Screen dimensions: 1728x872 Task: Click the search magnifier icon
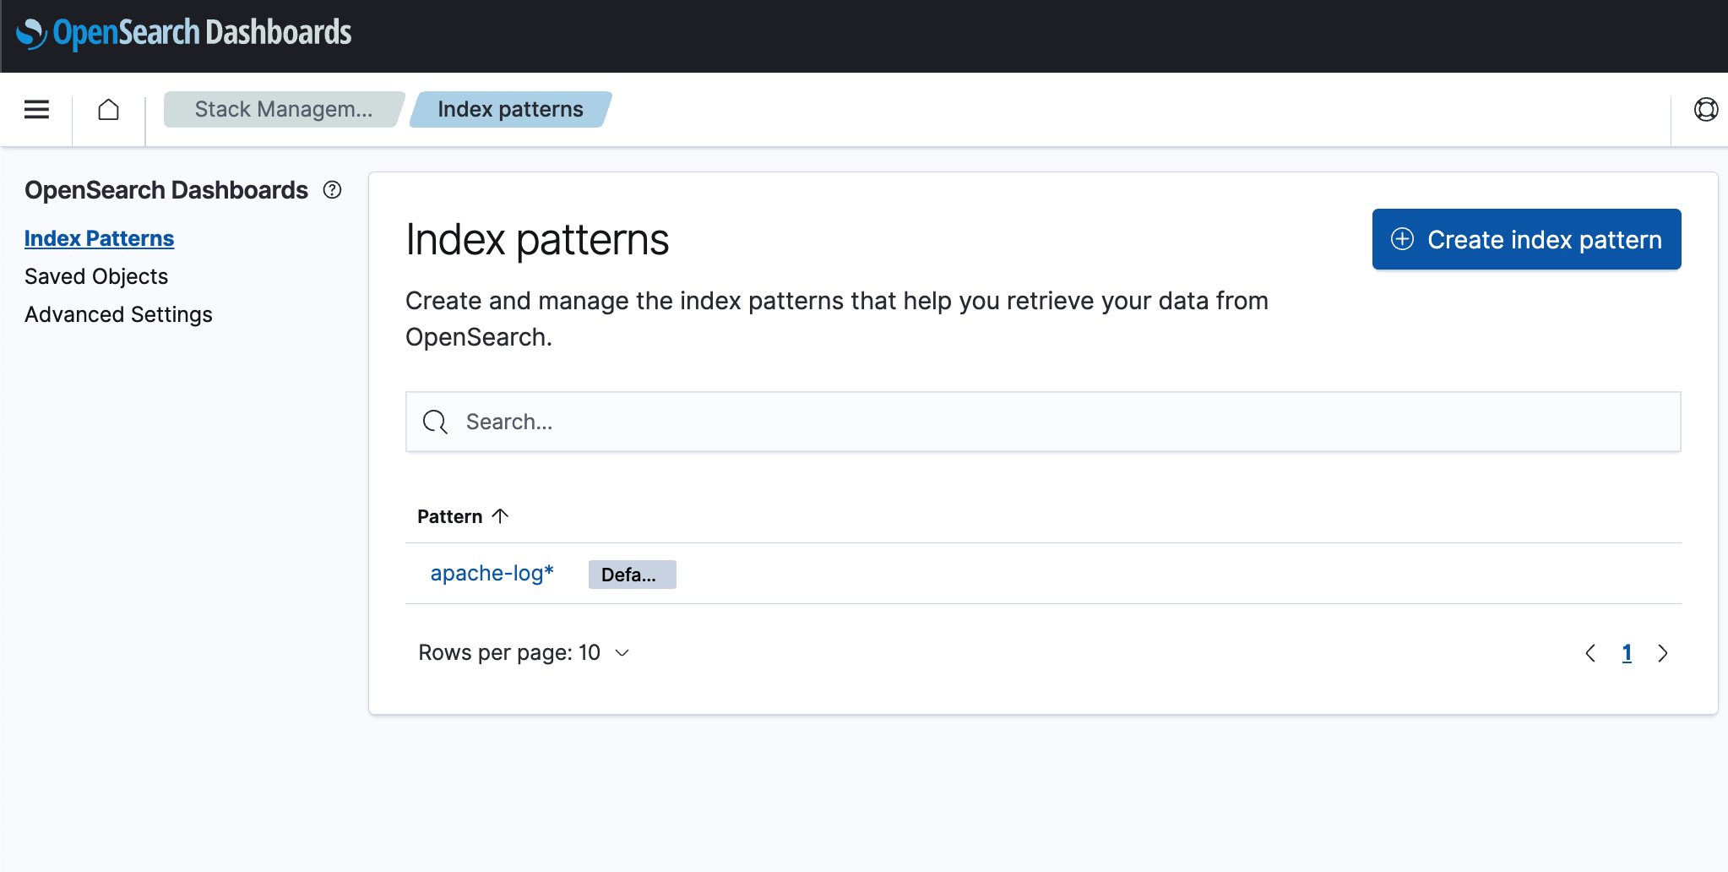pos(435,422)
